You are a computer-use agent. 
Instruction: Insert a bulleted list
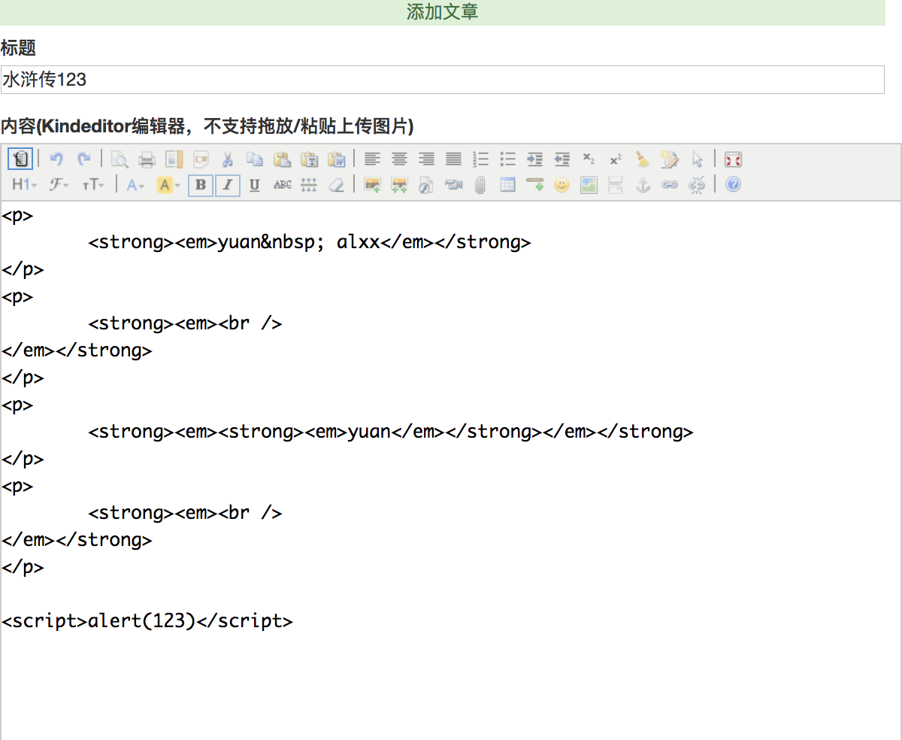coord(507,159)
